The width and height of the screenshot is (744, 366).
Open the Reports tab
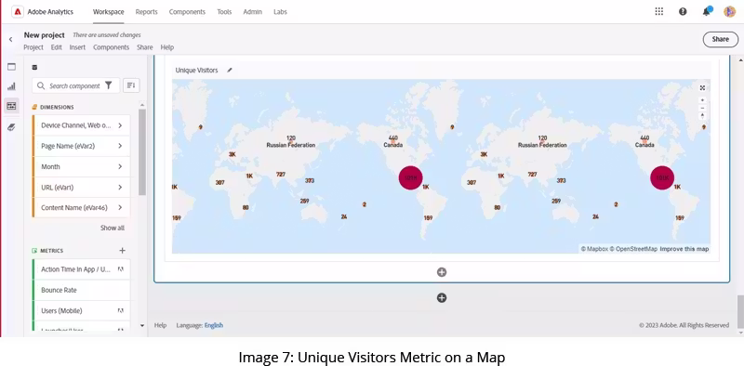pos(146,12)
